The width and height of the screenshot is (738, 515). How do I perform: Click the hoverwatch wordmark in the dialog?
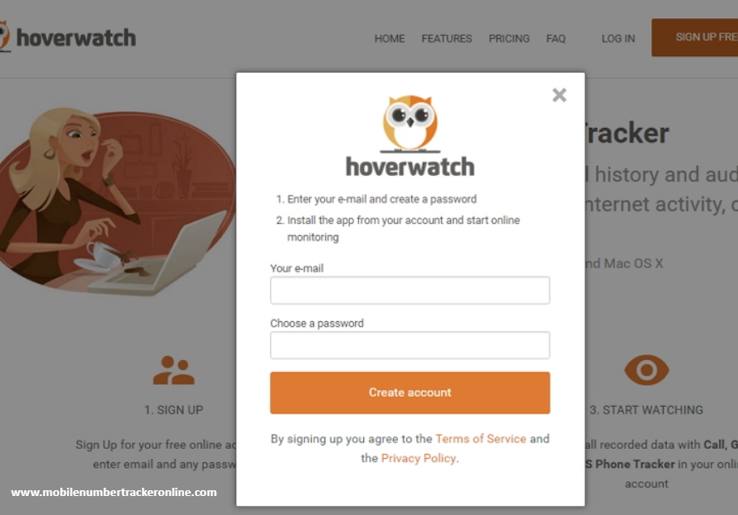click(x=410, y=167)
